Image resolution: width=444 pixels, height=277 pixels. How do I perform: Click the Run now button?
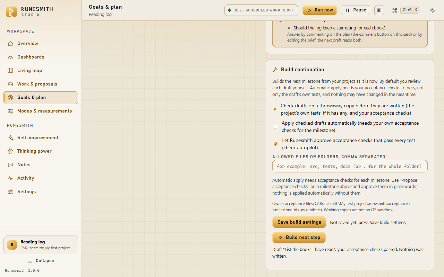pyautogui.click(x=319, y=10)
